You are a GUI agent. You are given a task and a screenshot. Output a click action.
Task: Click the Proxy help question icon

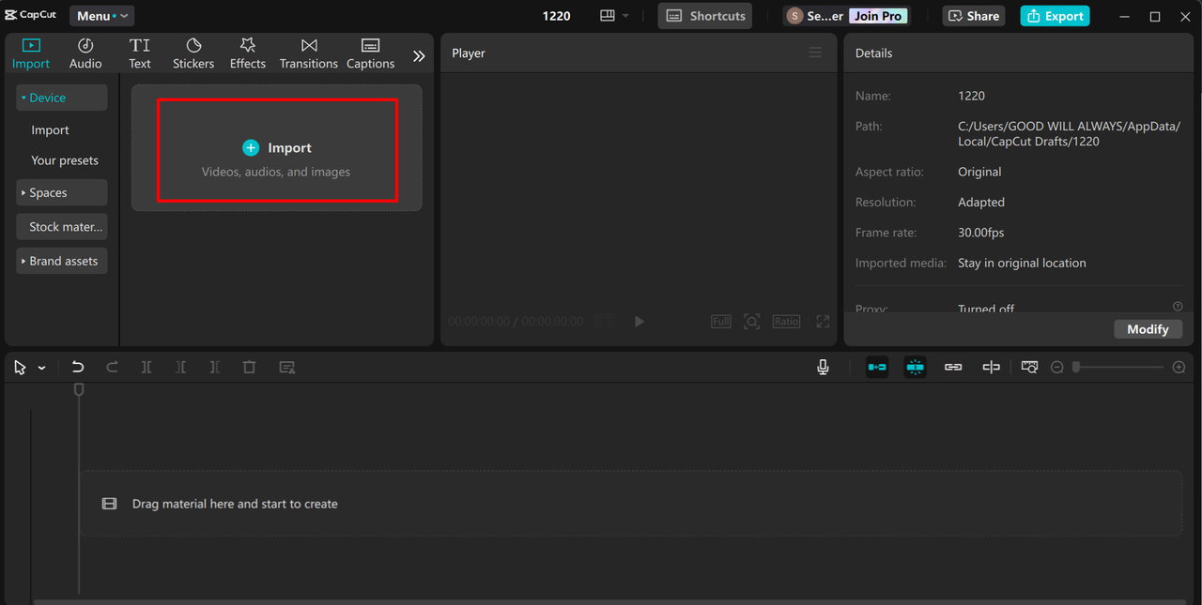1178,307
